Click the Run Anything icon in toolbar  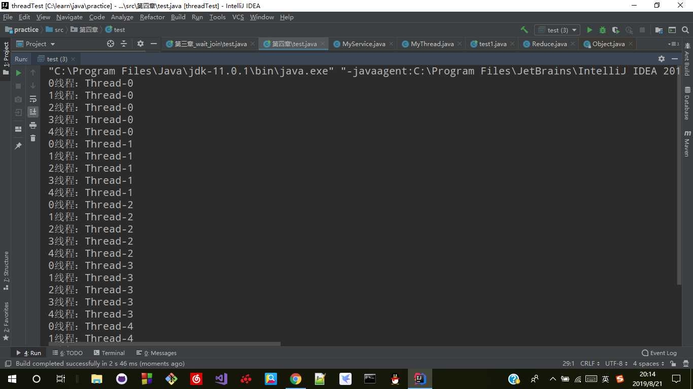(672, 30)
